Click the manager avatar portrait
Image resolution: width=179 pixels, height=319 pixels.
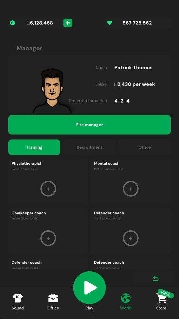point(52,91)
